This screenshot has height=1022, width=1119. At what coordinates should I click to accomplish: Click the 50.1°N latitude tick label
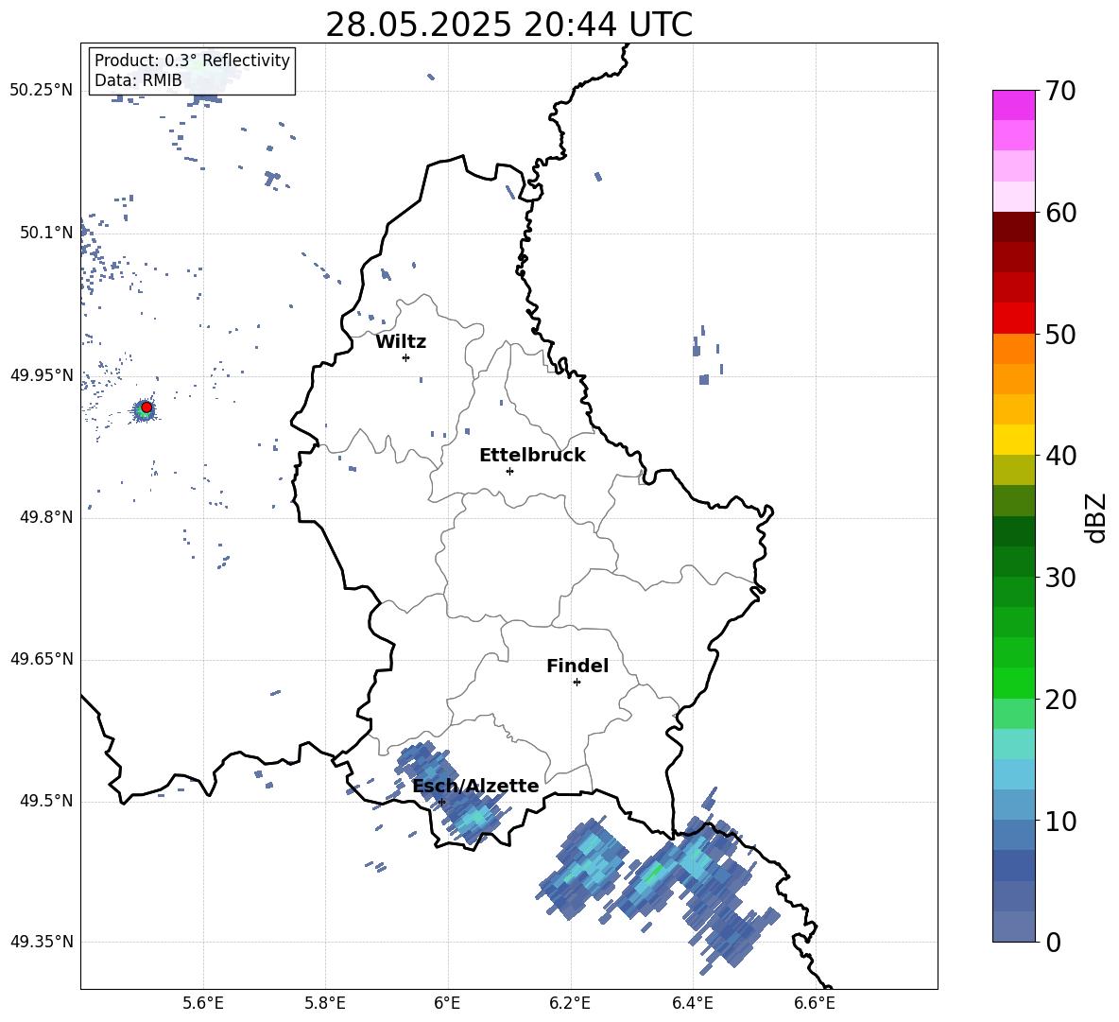[x=45, y=234]
